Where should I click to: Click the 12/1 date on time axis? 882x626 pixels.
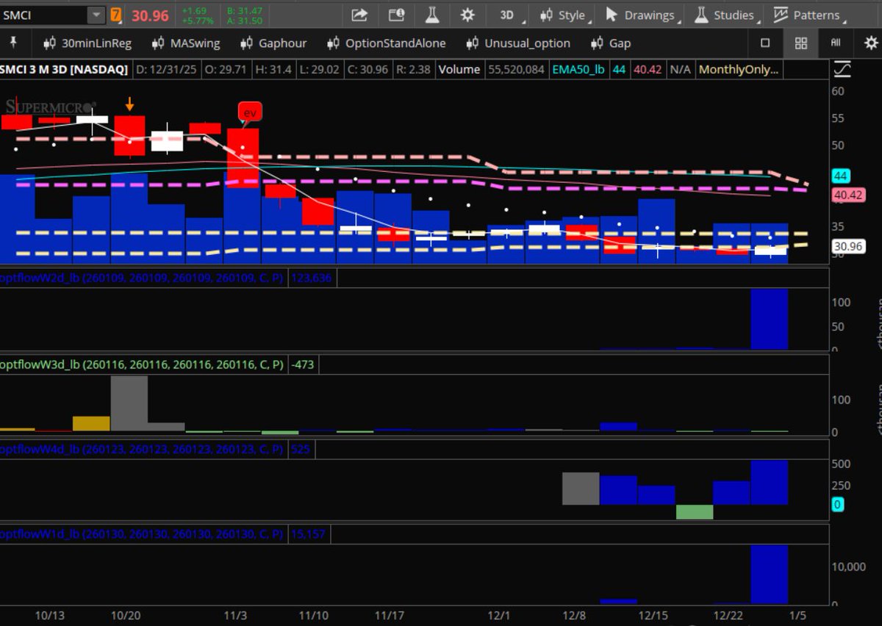tap(499, 615)
